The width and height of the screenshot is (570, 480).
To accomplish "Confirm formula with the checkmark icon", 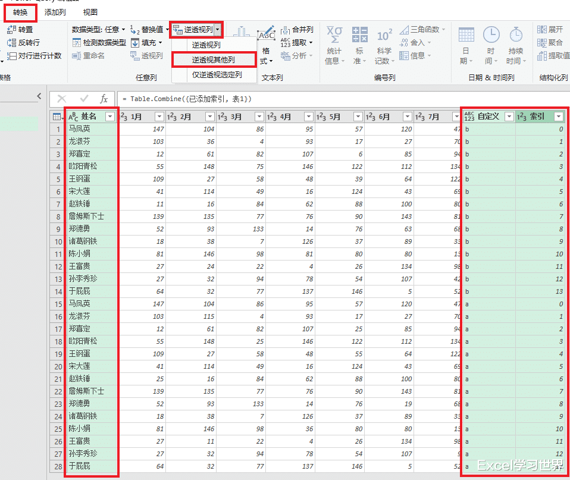I will [84, 99].
